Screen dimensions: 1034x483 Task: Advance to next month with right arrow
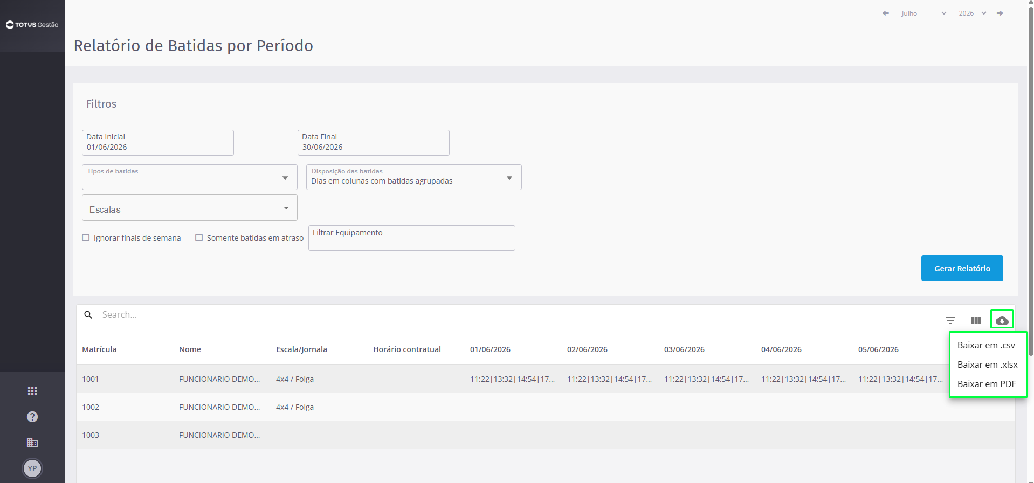click(1000, 13)
